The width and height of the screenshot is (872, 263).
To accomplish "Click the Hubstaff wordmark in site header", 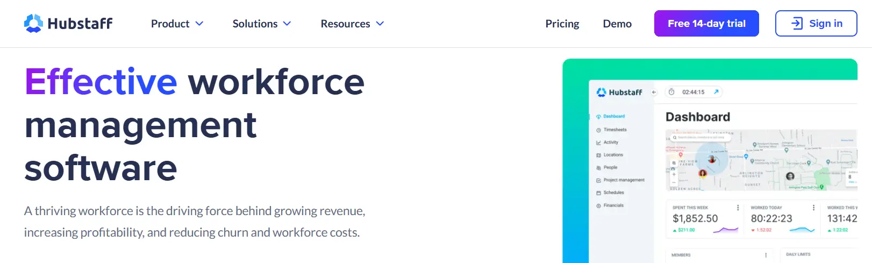I will [x=80, y=24].
